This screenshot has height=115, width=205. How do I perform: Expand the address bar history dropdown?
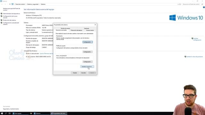pyautogui.click(x=178, y=4)
